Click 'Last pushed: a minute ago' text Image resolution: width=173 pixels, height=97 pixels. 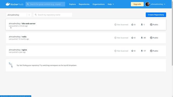pos(18,26)
